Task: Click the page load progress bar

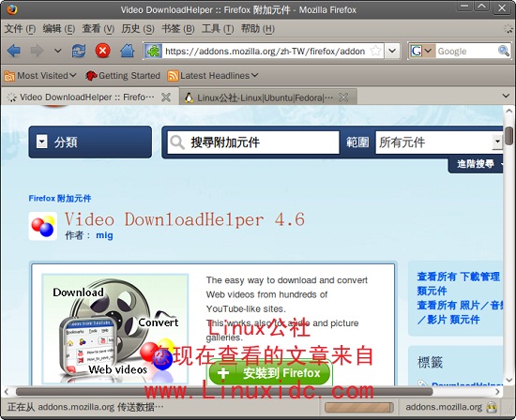Action: pos(358,407)
